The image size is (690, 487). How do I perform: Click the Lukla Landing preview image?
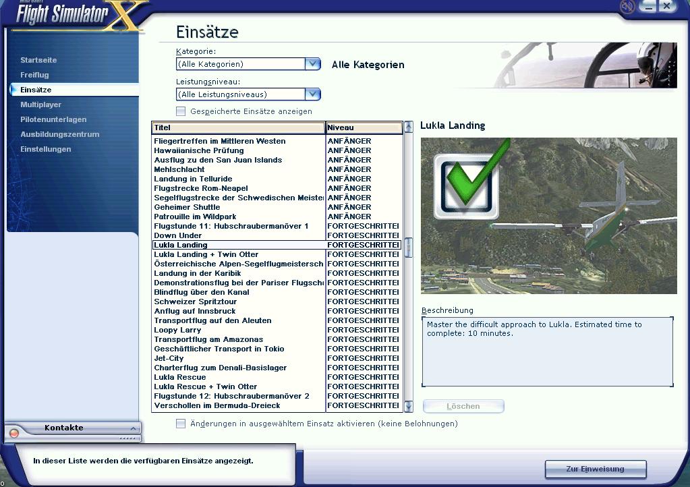pyautogui.click(x=549, y=216)
